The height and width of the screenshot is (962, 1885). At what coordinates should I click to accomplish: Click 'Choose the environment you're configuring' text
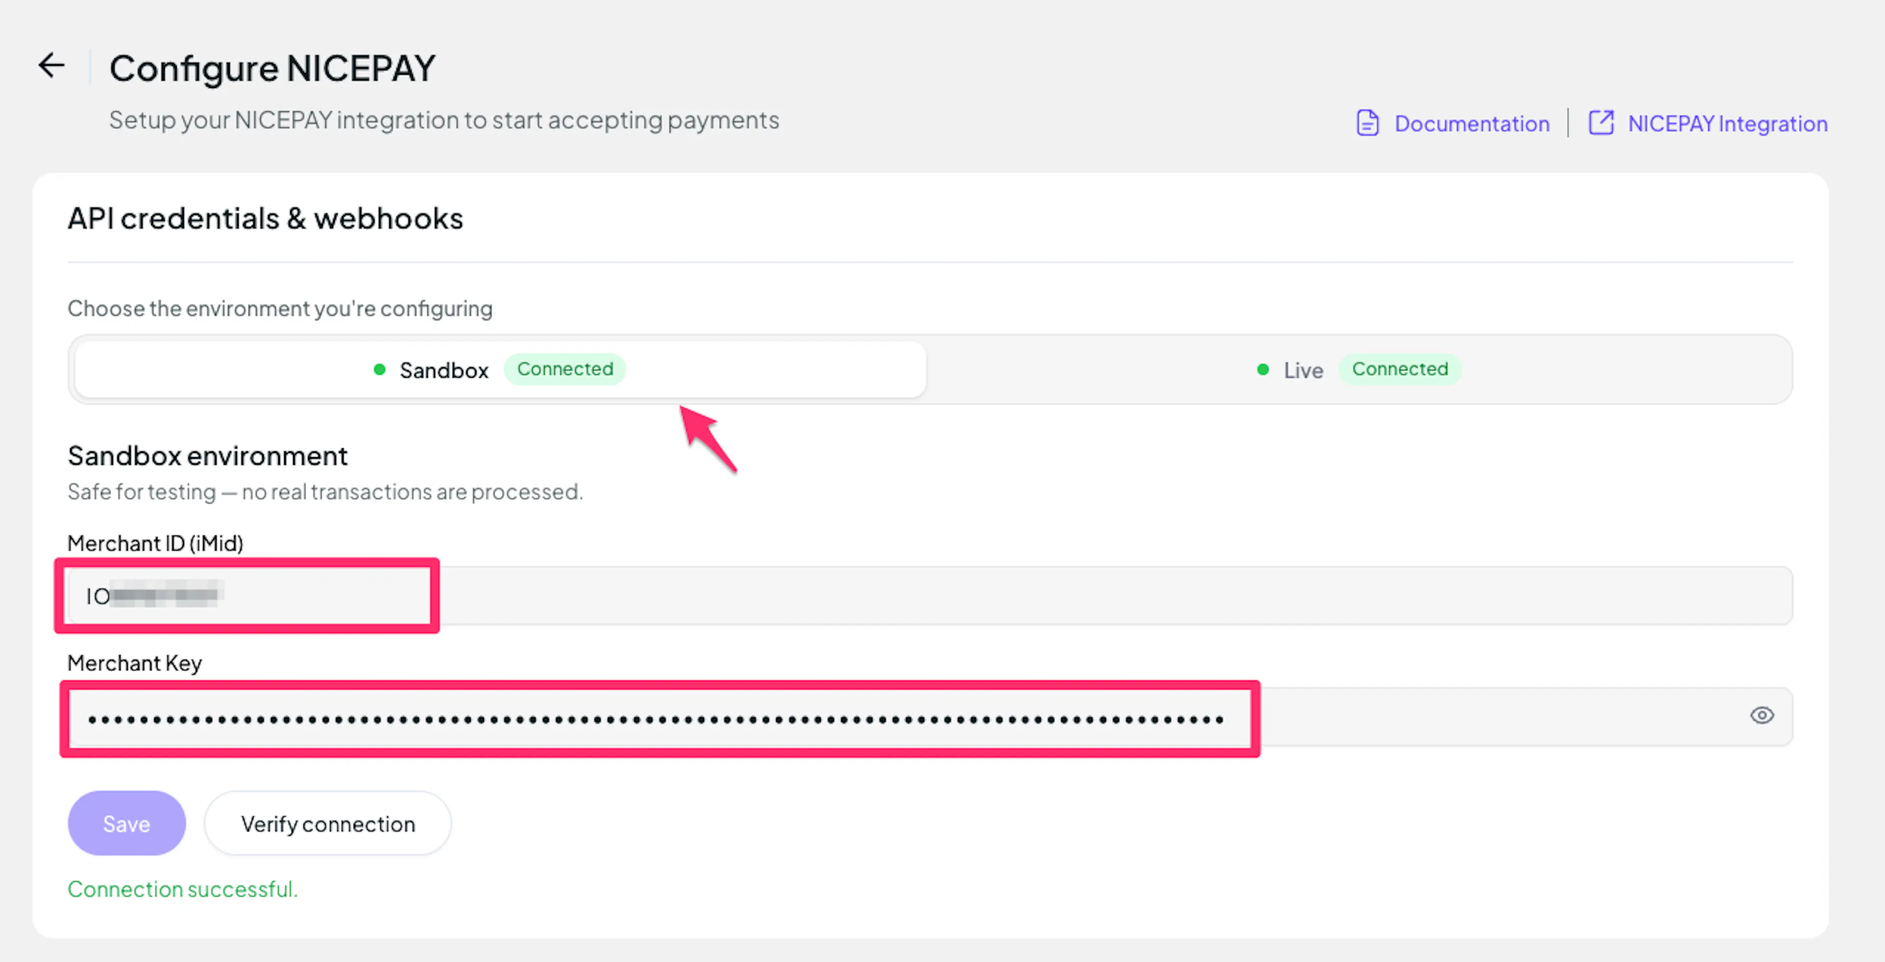point(280,309)
